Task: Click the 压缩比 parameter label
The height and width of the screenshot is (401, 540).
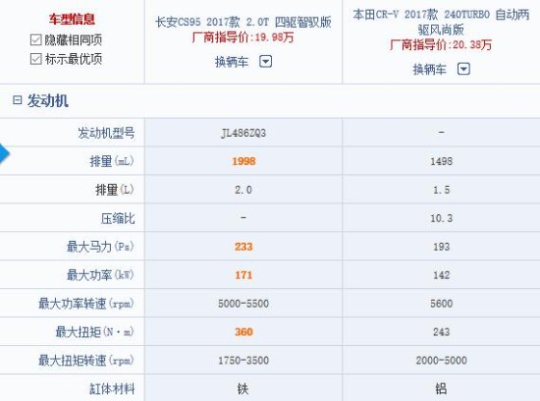Action: pos(118,218)
